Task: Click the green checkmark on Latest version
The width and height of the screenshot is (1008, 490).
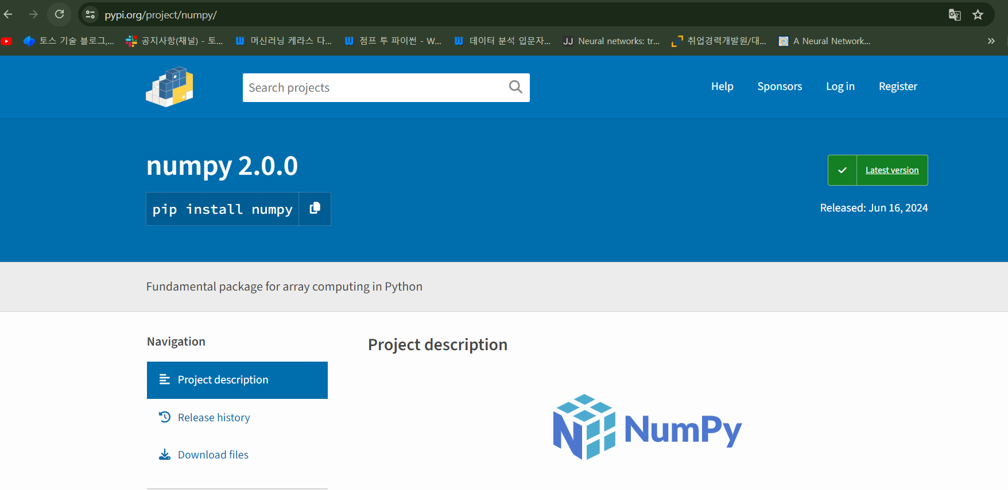Action: 842,170
